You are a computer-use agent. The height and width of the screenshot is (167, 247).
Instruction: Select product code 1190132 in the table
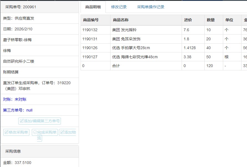tap(90, 30)
